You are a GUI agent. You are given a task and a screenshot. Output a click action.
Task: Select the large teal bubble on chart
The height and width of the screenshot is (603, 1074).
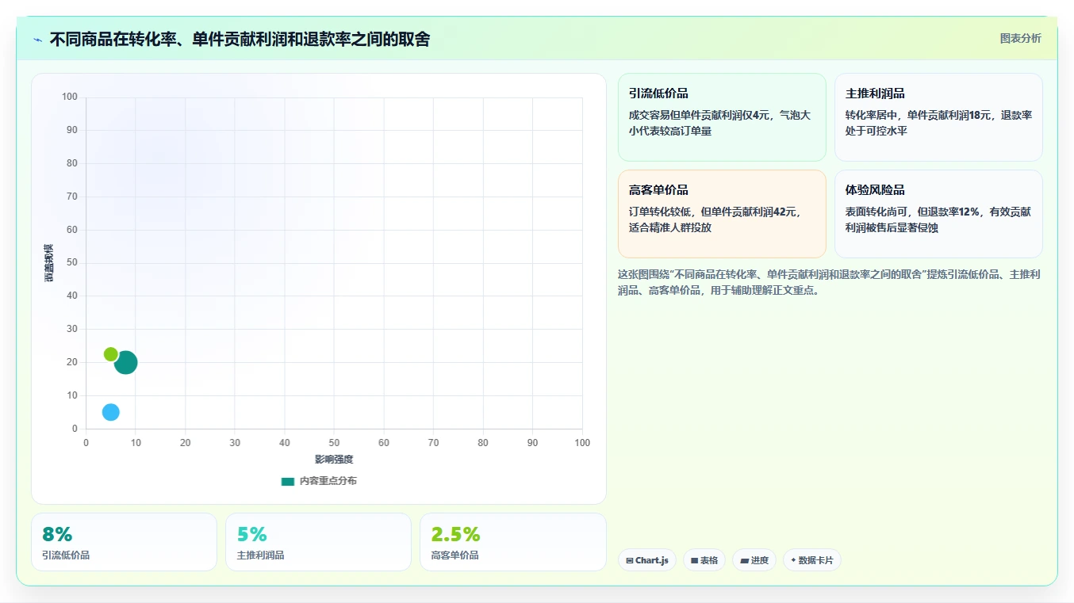point(125,363)
